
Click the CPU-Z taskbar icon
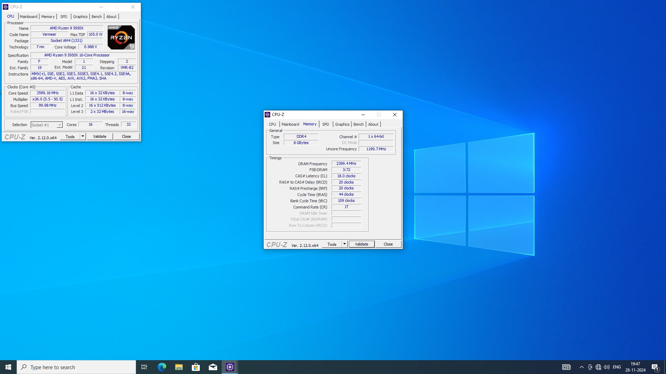(230, 367)
